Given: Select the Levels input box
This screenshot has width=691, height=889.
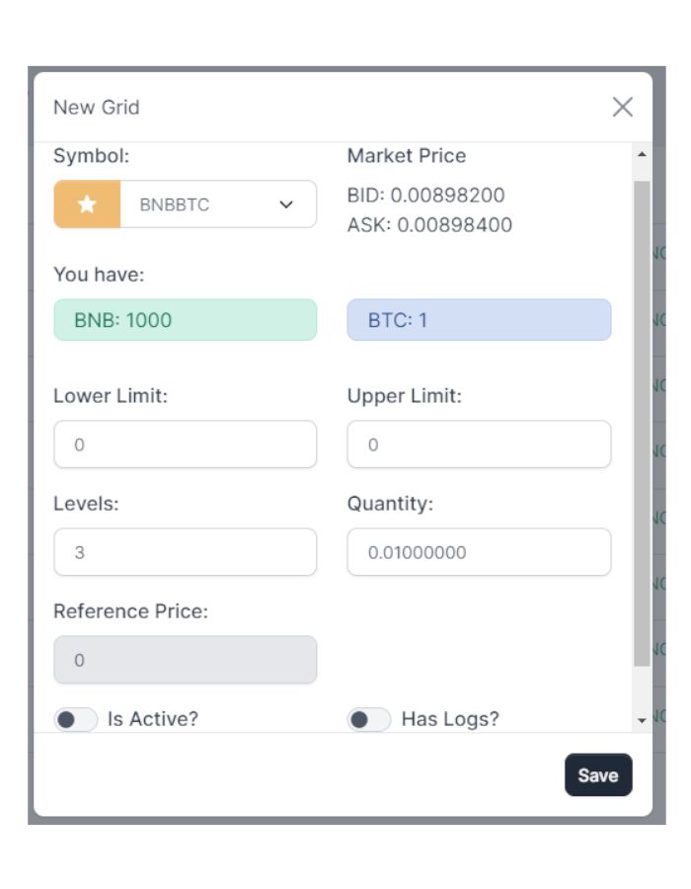Looking at the screenshot, I should [x=186, y=552].
